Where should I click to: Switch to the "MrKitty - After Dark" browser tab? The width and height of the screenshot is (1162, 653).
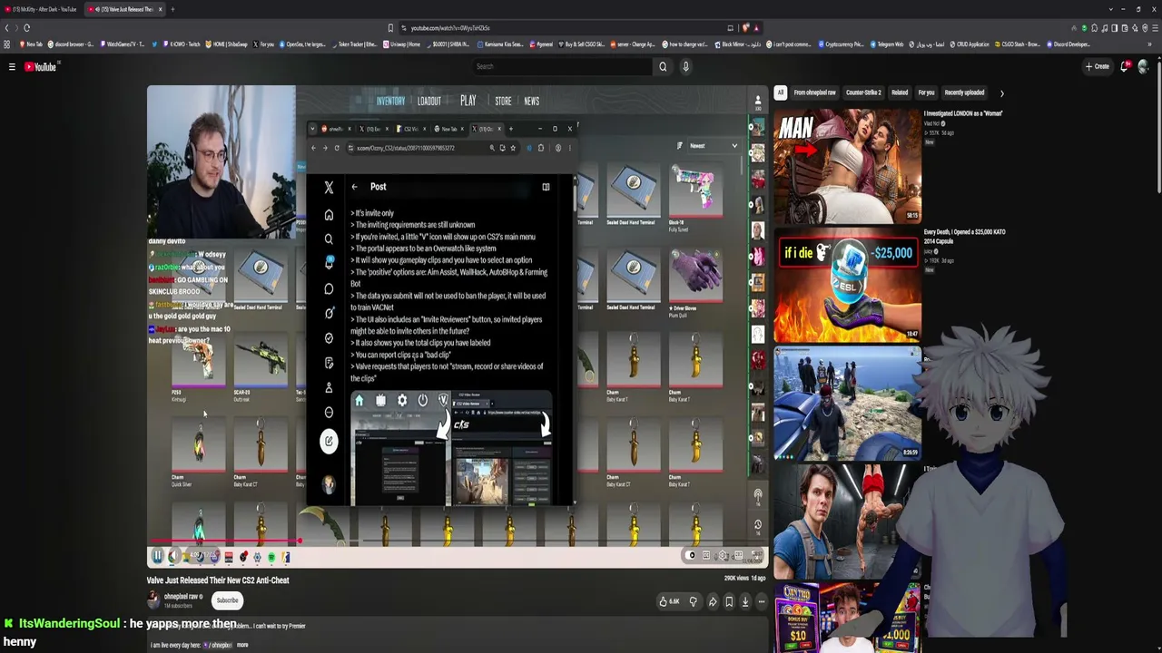click(41, 9)
